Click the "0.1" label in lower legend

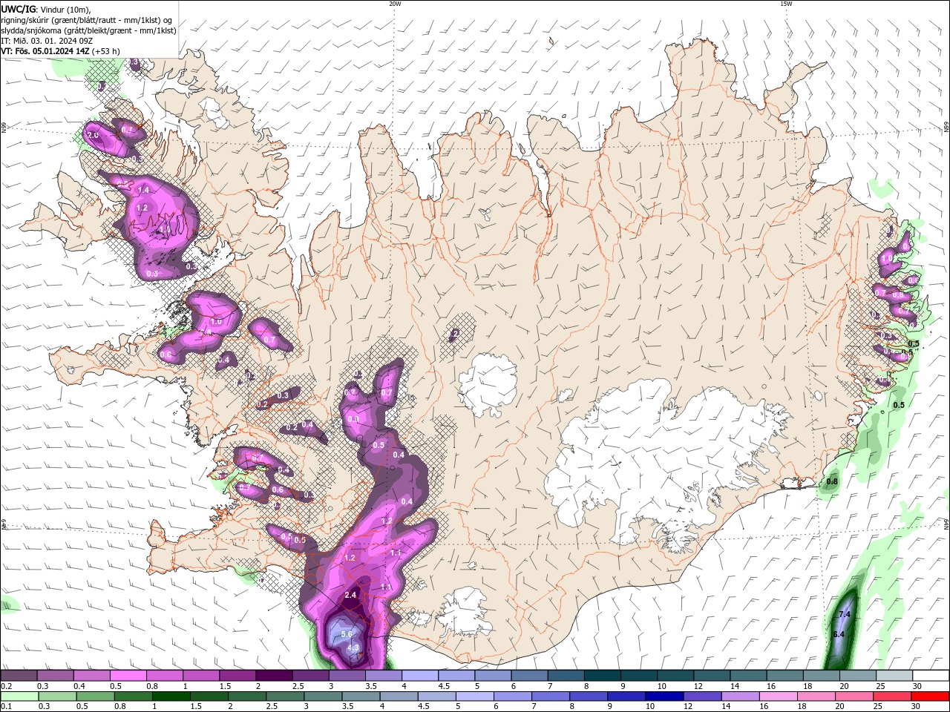(6, 707)
